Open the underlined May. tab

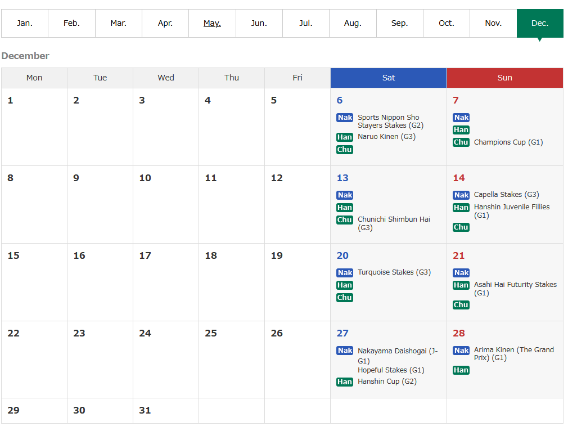[212, 23]
